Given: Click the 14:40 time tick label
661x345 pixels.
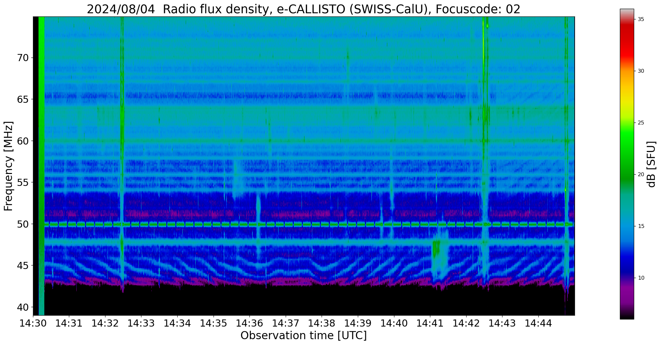Looking at the screenshot, I should tap(394, 323).
